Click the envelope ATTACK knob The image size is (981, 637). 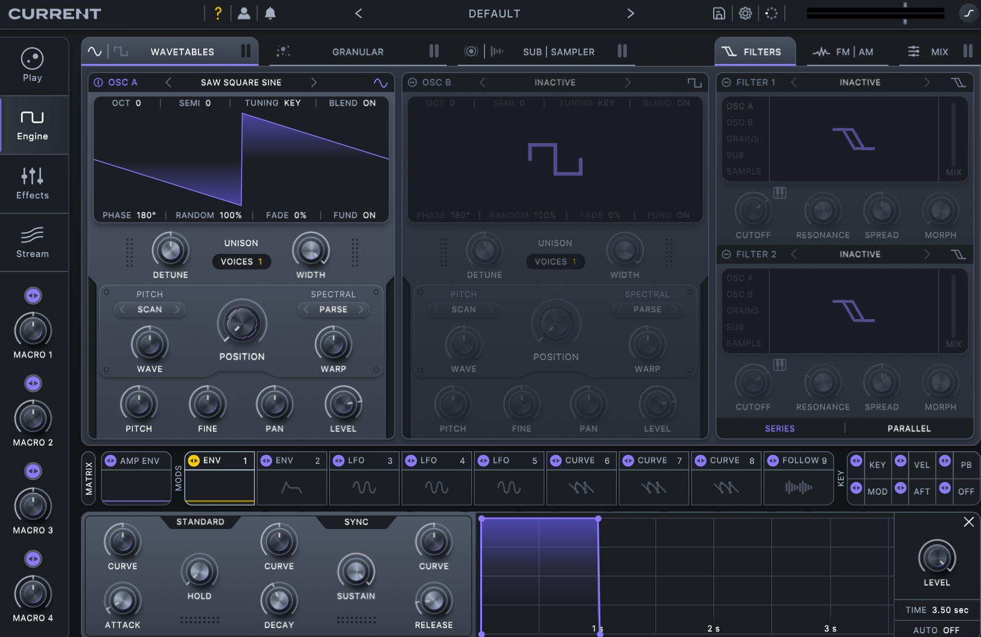(122, 601)
